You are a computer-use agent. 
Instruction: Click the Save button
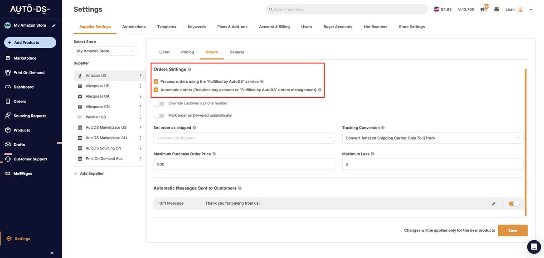pyautogui.click(x=513, y=230)
